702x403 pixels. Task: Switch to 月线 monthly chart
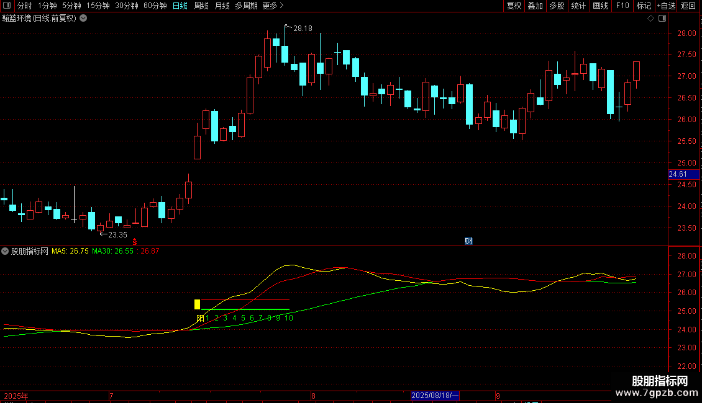pos(222,6)
